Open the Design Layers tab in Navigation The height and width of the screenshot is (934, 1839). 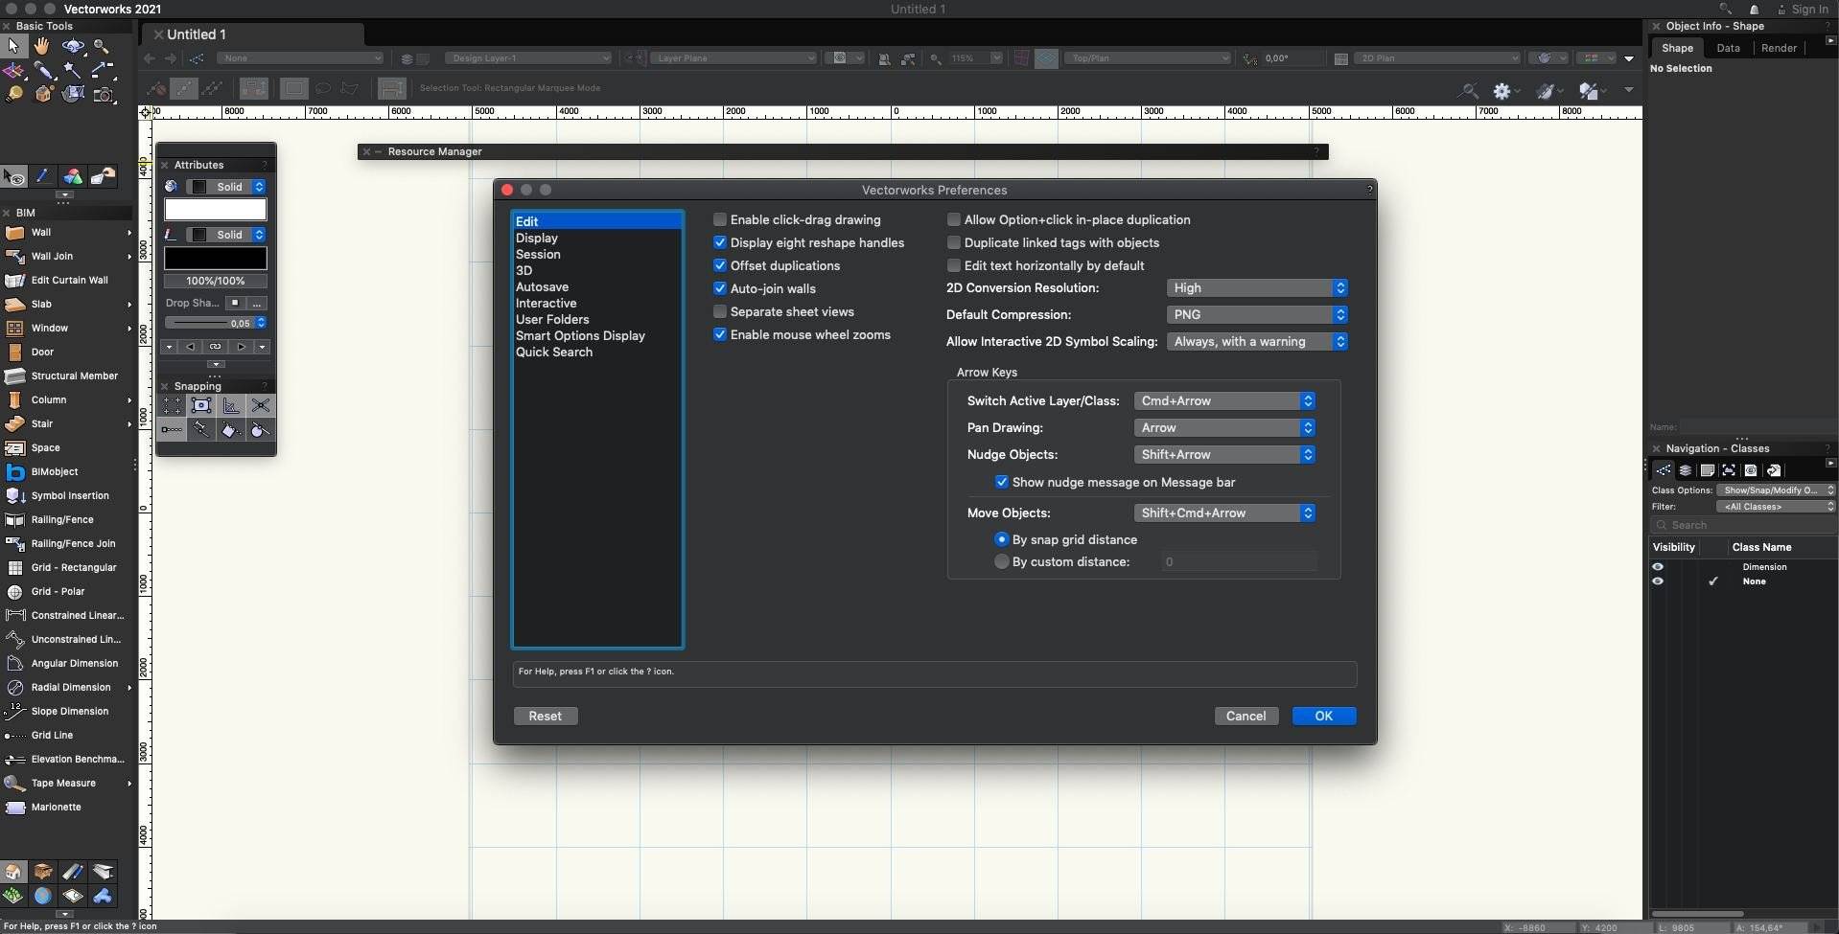pyautogui.click(x=1686, y=470)
